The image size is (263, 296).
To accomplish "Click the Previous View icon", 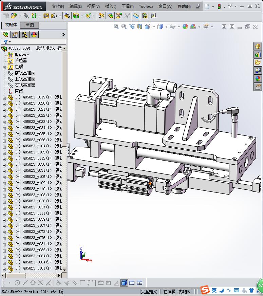I will pyautogui.click(x=132, y=26).
